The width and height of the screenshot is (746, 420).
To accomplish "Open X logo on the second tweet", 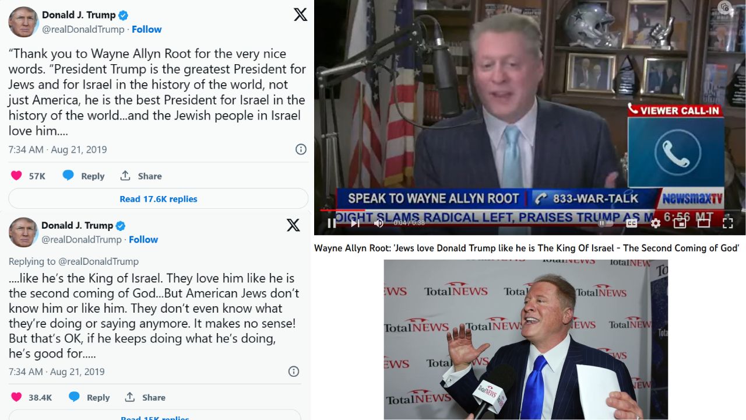I will click(x=293, y=225).
